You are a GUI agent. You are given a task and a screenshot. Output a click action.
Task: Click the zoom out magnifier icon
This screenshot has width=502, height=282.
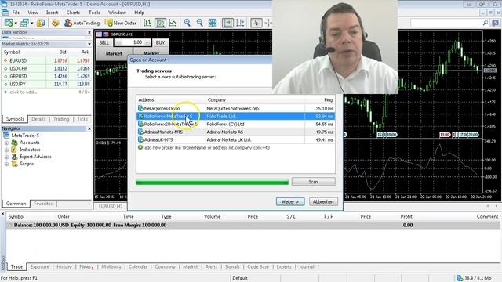pyautogui.click(x=200, y=23)
